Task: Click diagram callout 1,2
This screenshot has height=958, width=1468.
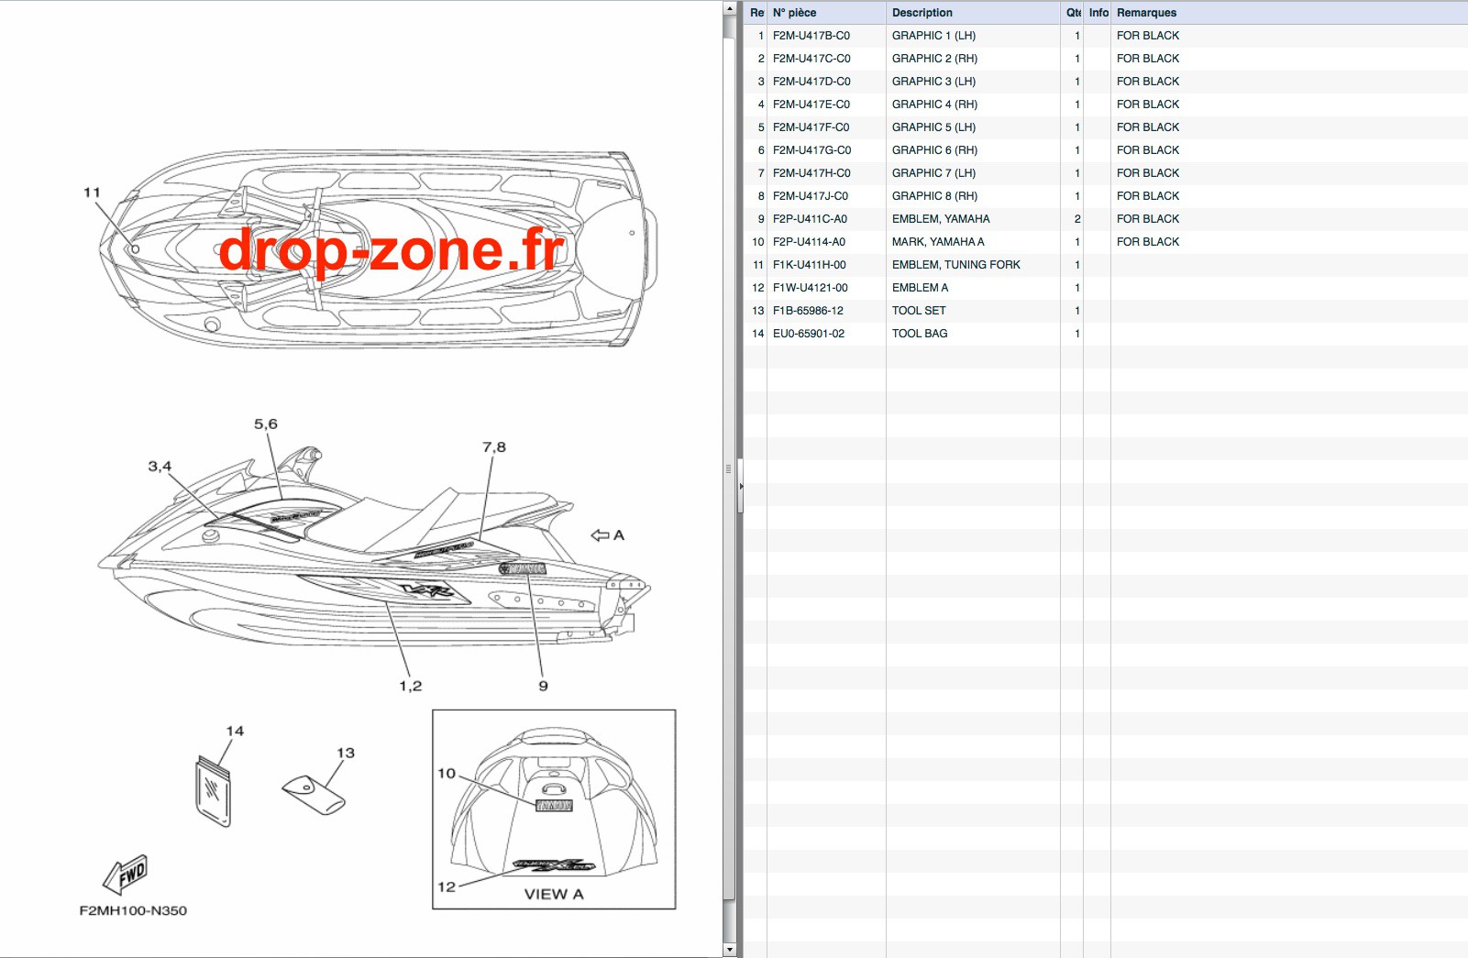Action: pyautogui.click(x=411, y=686)
